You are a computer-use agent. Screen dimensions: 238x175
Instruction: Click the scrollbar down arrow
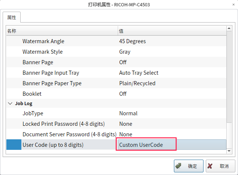click(x=229, y=151)
